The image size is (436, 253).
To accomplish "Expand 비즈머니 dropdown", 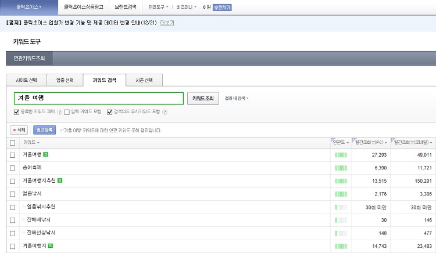I will coord(186,7).
